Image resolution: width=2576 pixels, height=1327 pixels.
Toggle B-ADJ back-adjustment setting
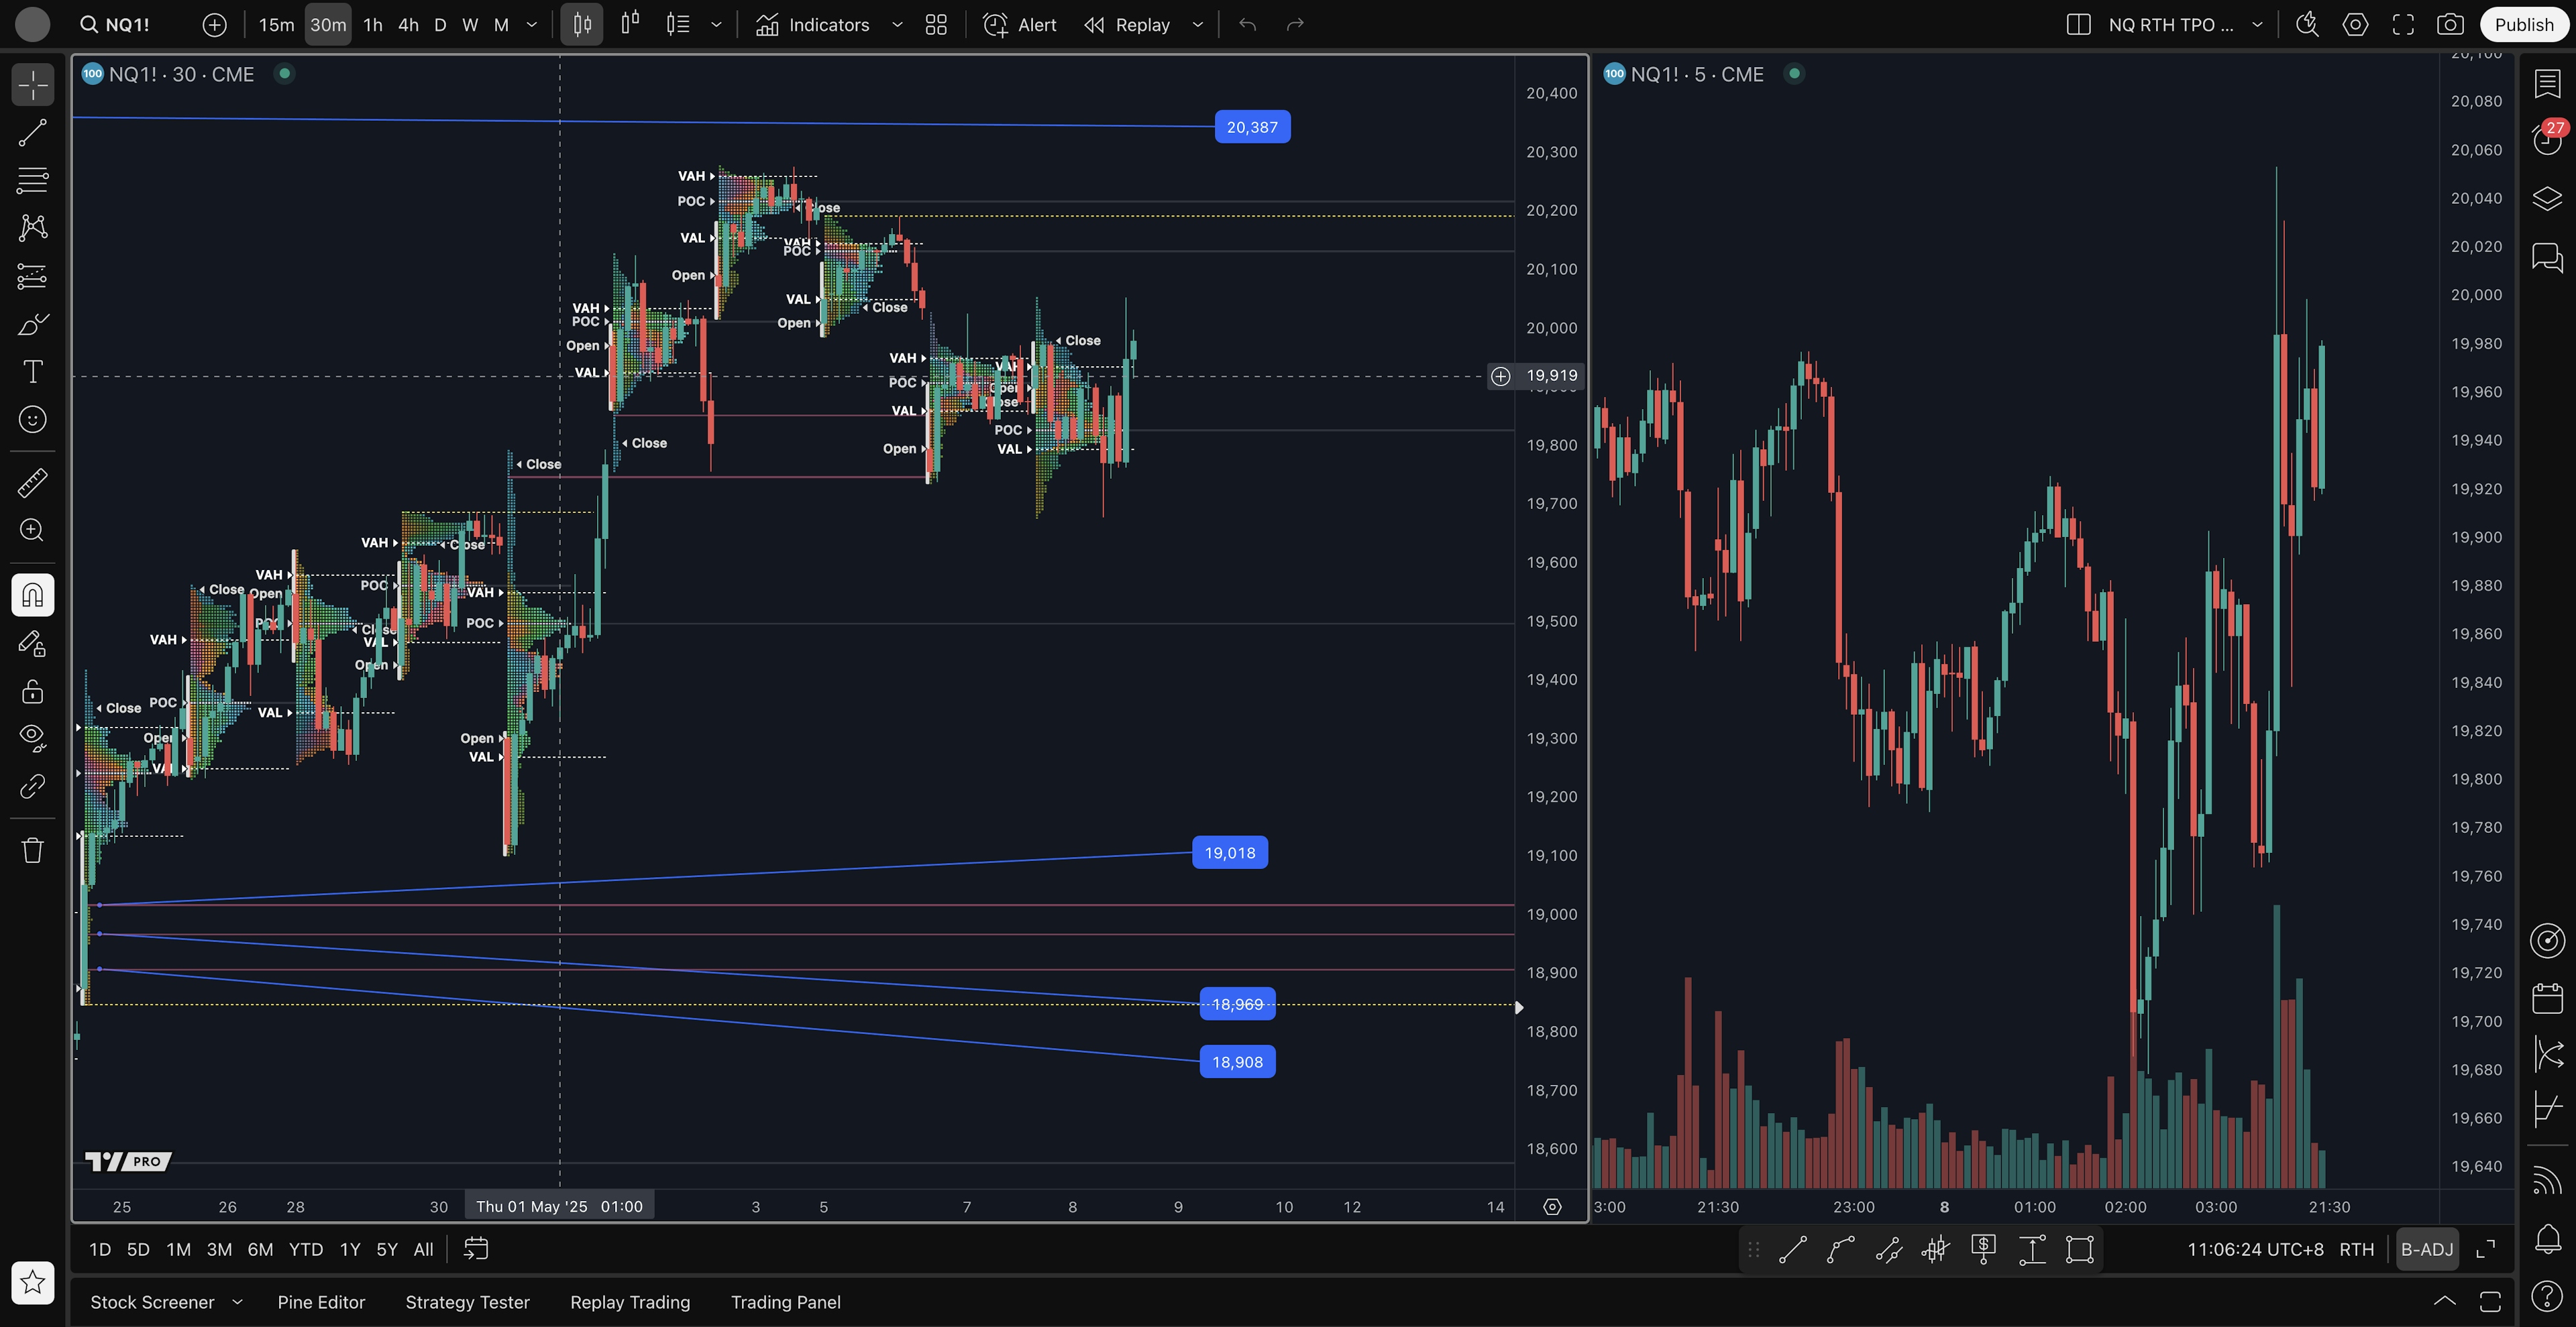[2426, 1249]
